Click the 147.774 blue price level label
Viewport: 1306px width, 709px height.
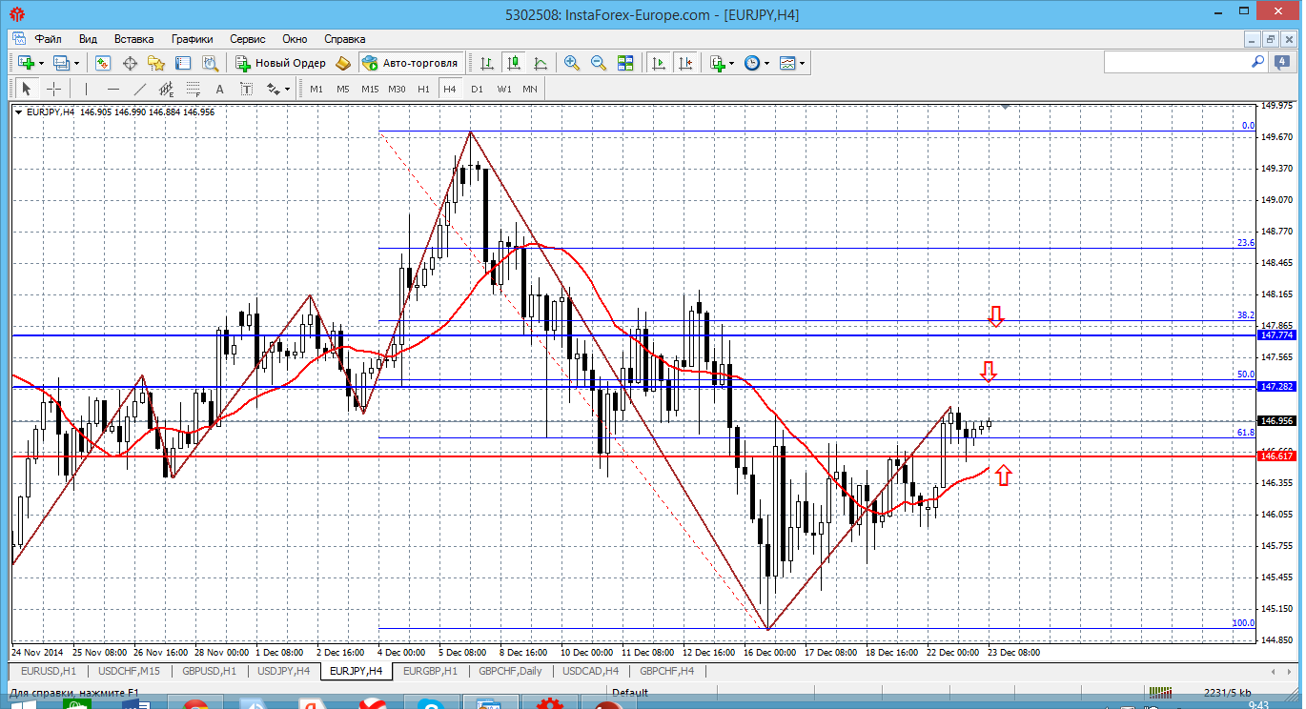click(x=1276, y=335)
